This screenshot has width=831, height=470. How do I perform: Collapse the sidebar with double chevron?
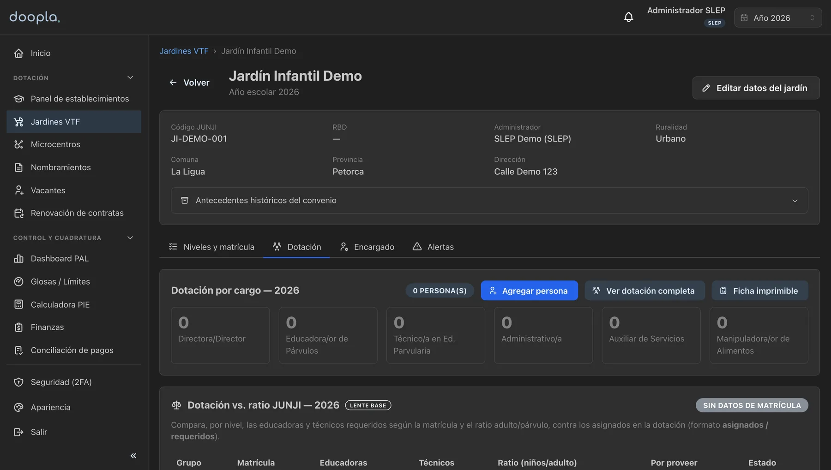133,456
